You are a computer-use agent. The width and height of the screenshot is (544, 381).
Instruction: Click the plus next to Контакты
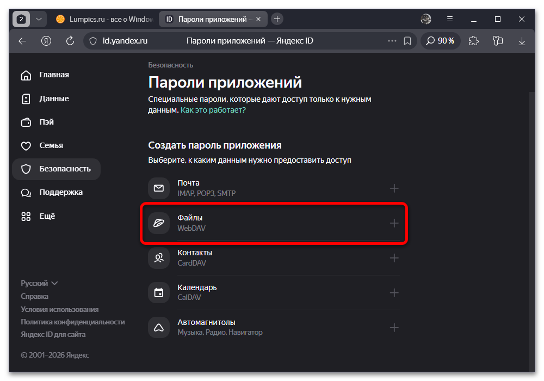click(x=394, y=258)
